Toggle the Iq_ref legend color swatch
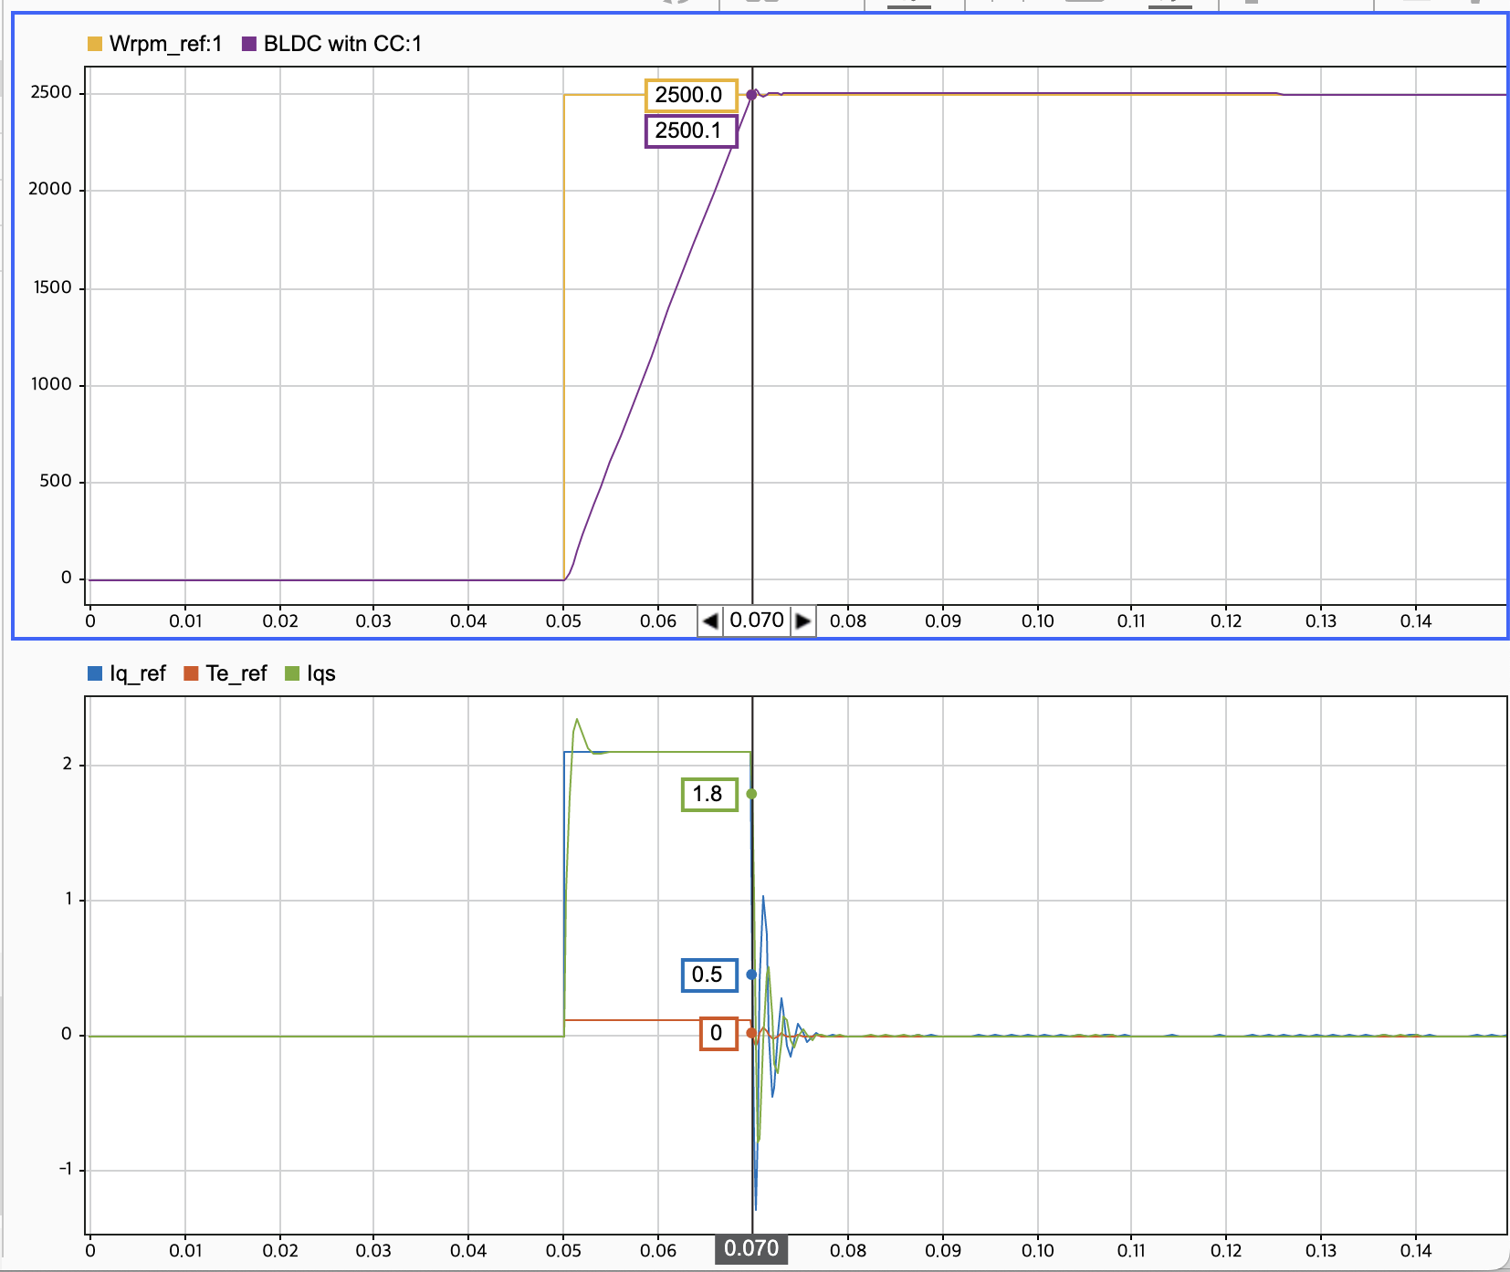Image resolution: width=1510 pixels, height=1272 pixels. tap(95, 673)
